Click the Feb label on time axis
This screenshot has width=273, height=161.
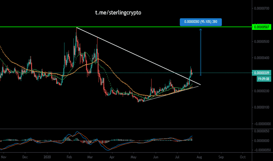pos(69,157)
